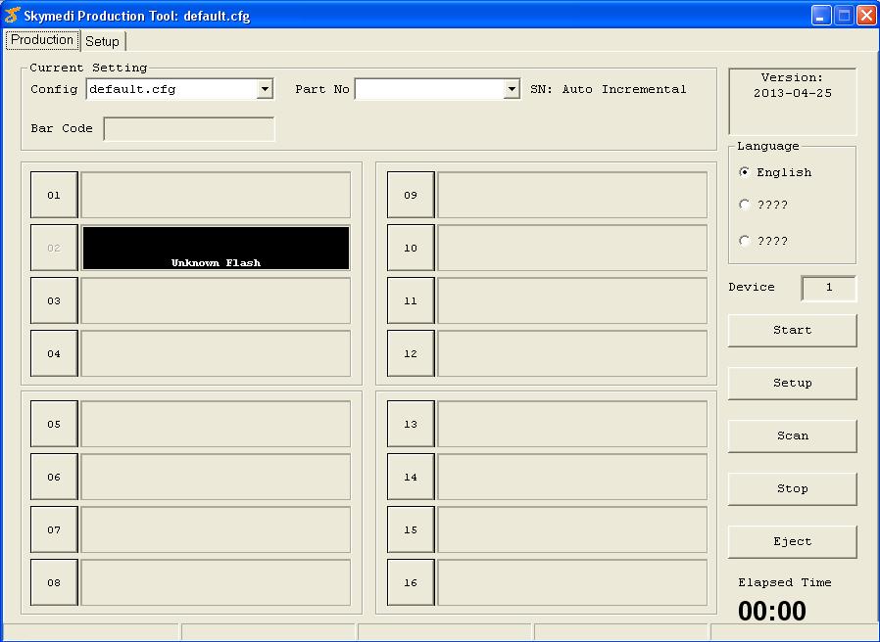The width and height of the screenshot is (880, 642).
Task: Minimize the Skymedi Production Tool window
Action: click(x=821, y=15)
